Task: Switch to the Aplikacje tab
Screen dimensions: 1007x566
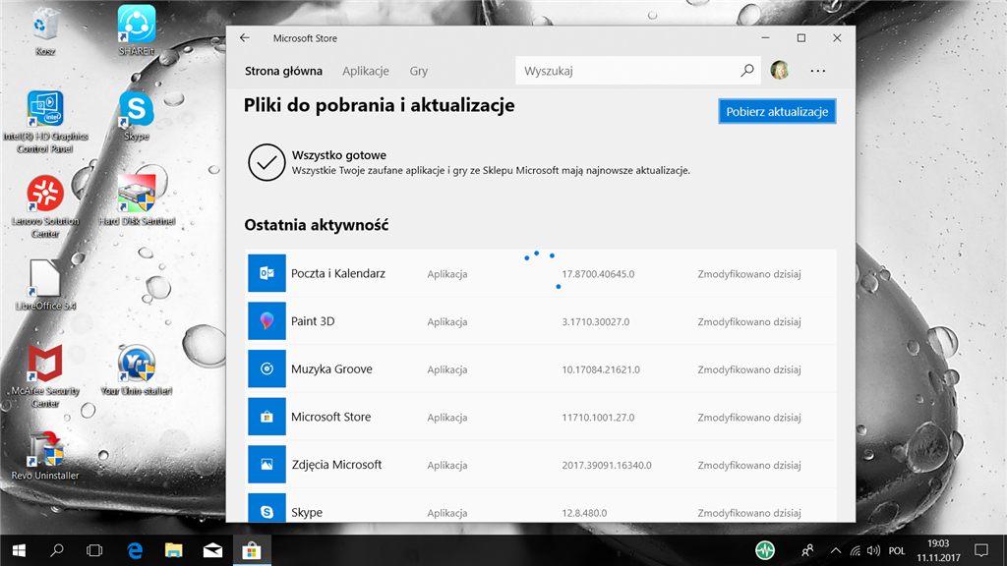Action: [366, 71]
